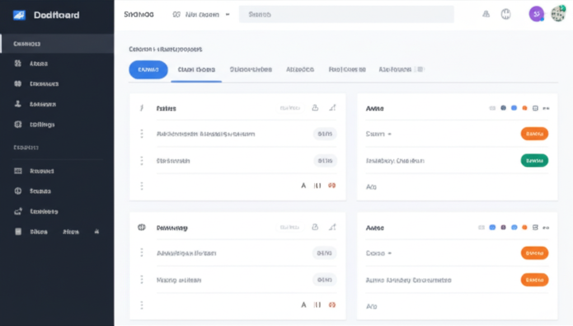This screenshot has height=326, width=573.
Task: Click the lock icon on the first card header
Action: [x=314, y=108]
